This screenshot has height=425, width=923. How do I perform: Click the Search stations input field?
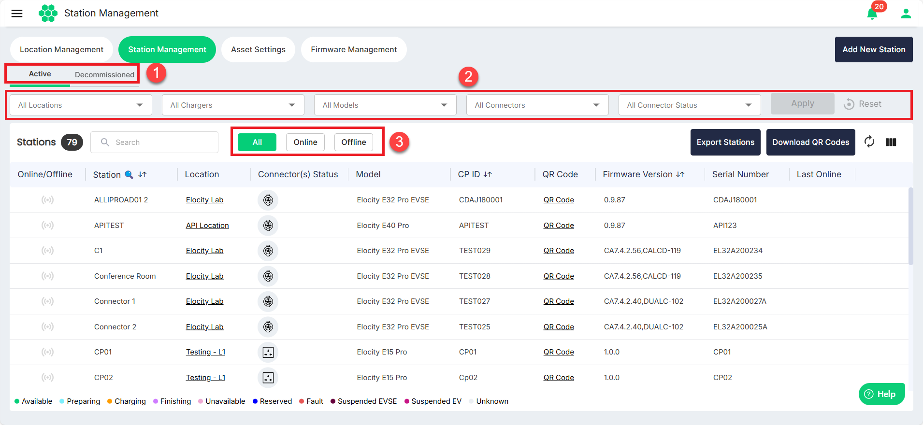tap(154, 142)
